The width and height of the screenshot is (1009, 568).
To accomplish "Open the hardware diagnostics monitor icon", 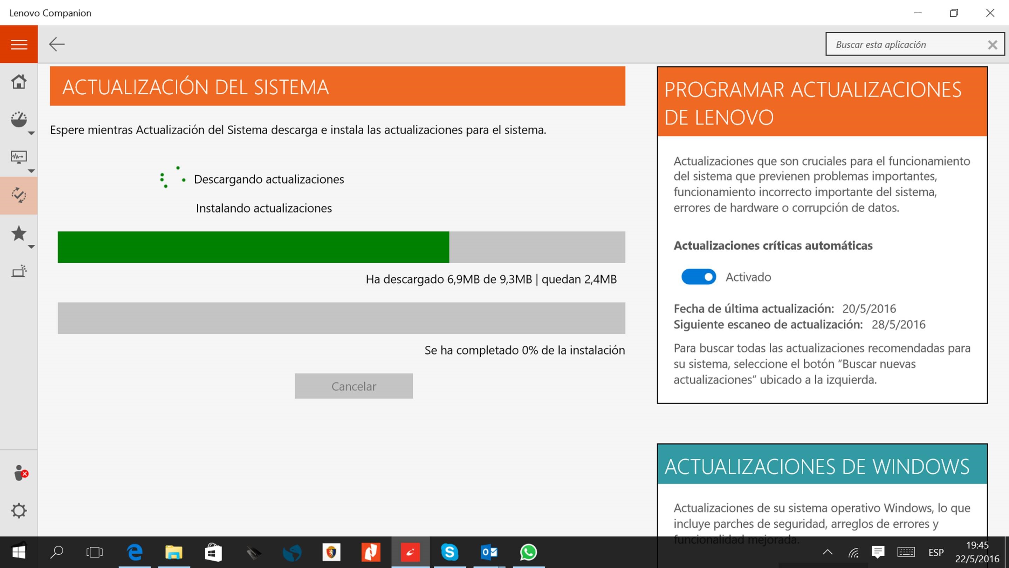I will (19, 157).
